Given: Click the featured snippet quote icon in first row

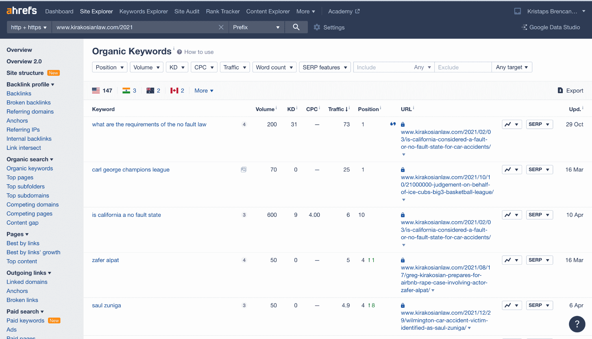Looking at the screenshot, I should pos(393,124).
